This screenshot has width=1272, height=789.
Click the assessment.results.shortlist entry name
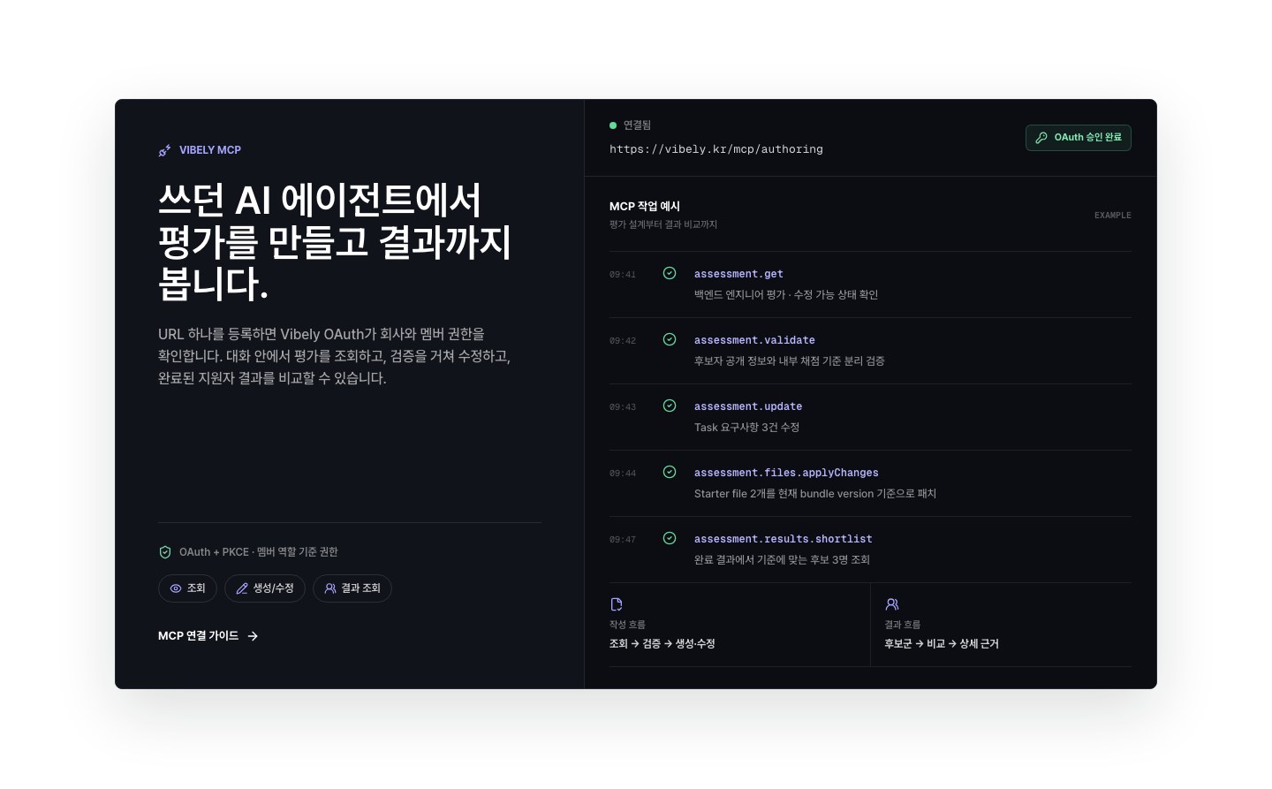point(784,539)
